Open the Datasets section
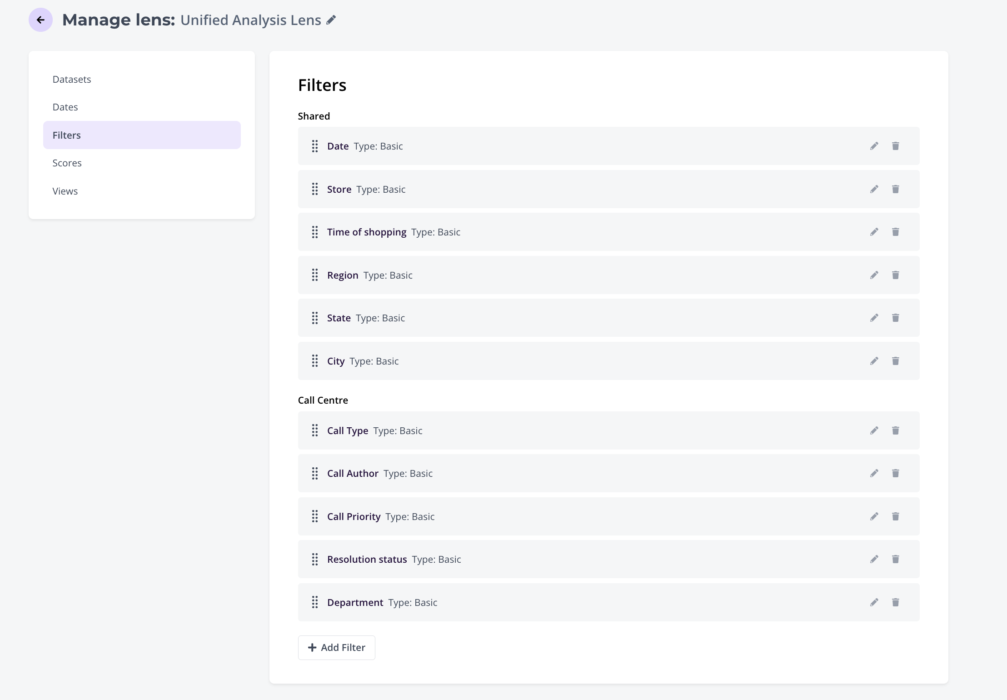 [x=72, y=80]
